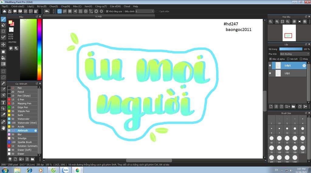Viewport: 311px width, 173px height.
Task: Select the G Pen brush
Action: [x=22, y=100]
